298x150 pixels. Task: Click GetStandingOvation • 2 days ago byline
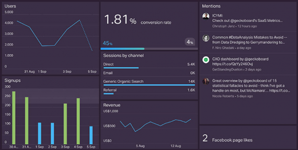coord(237,70)
